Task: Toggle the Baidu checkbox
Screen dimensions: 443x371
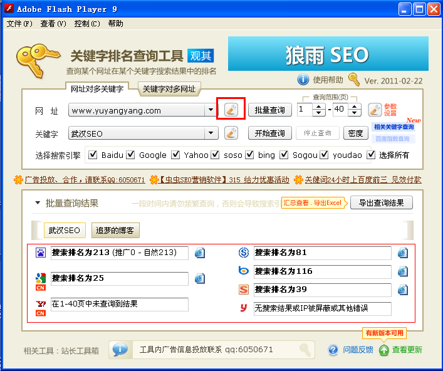Action: (93, 155)
